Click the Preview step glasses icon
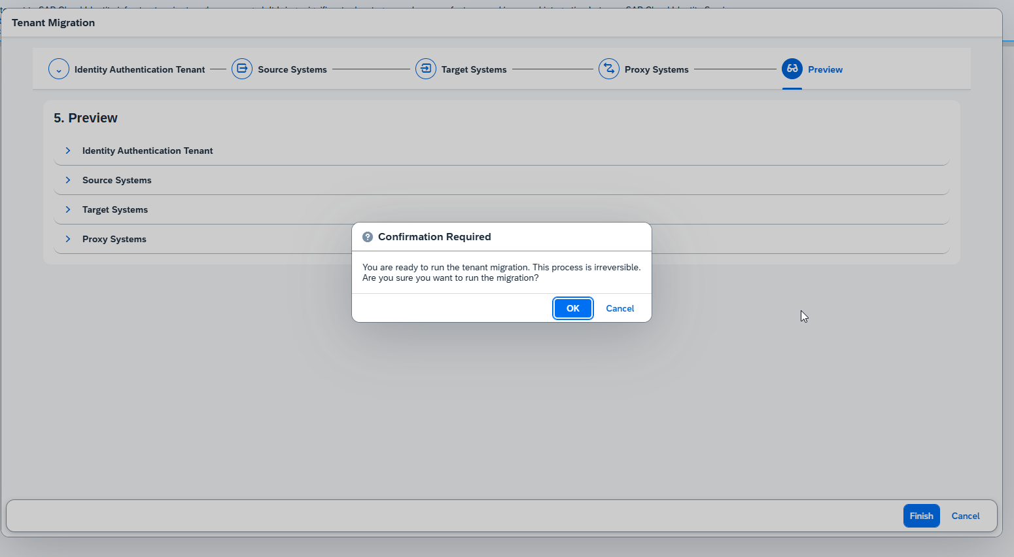The image size is (1014, 557). tap(792, 69)
